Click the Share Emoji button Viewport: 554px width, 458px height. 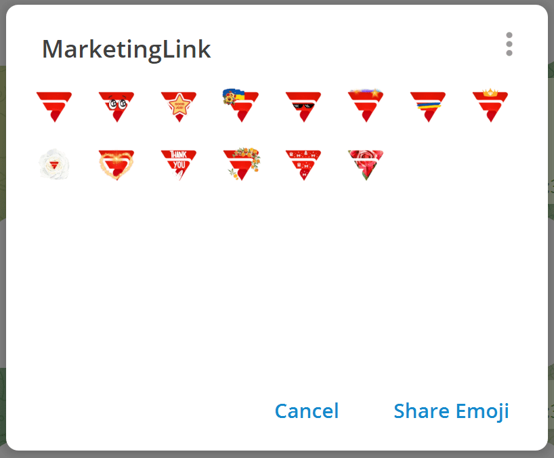click(x=451, y=411)
